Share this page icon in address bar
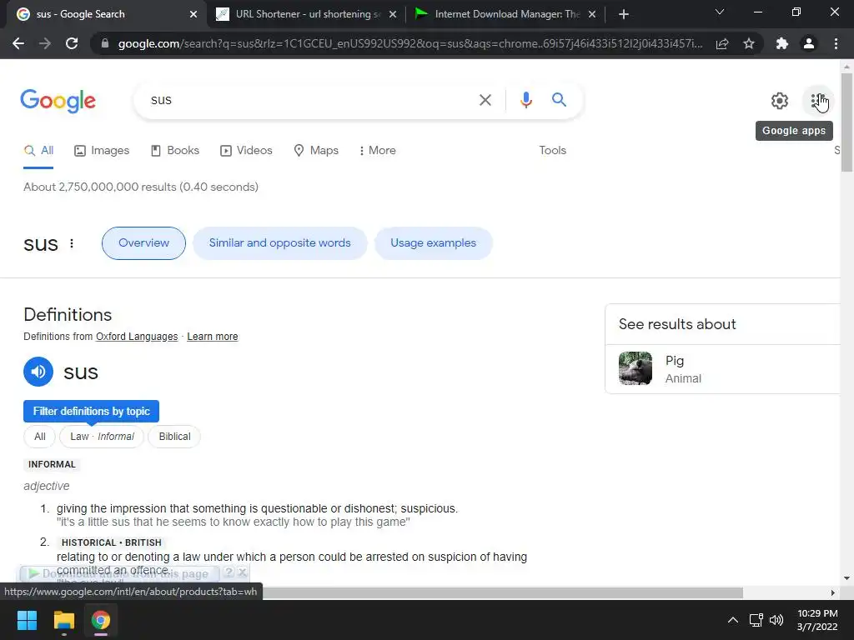This screenshot has width=854, height=640. click(x=722, y=43)
